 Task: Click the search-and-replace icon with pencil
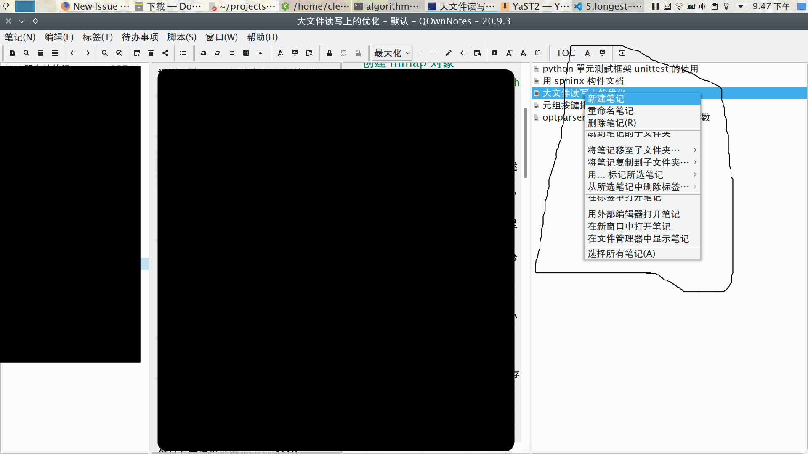click(119, 53)
